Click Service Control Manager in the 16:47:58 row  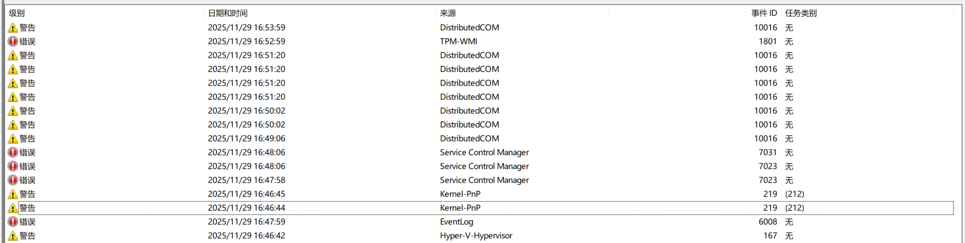click(x=484, y=180)
